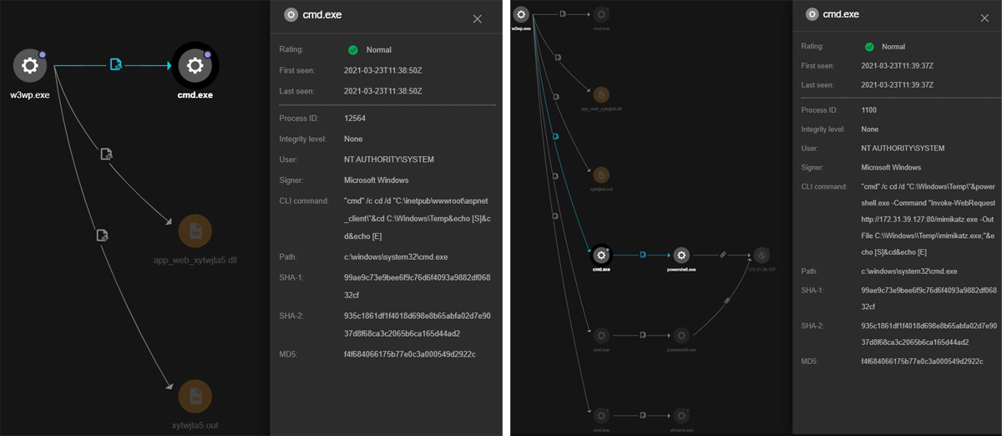Select dimmed powershell.exe node in right graph
The width and height of the screenshot is (1002, 436).
(681, 336)
